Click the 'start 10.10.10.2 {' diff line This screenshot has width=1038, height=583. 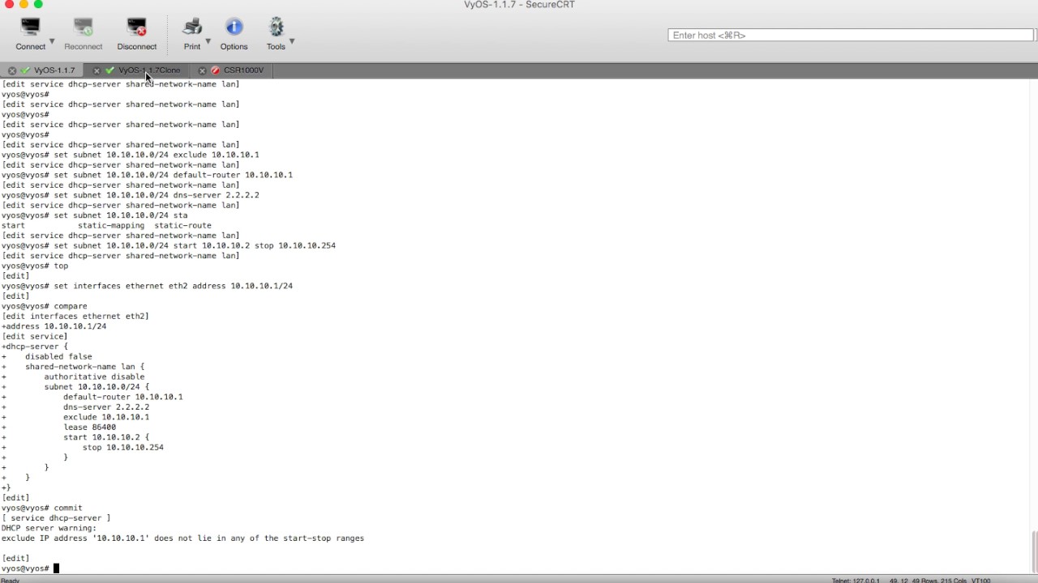point(106,437)
